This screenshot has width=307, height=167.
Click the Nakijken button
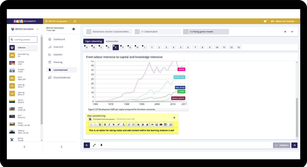click(x=281, y=145)
